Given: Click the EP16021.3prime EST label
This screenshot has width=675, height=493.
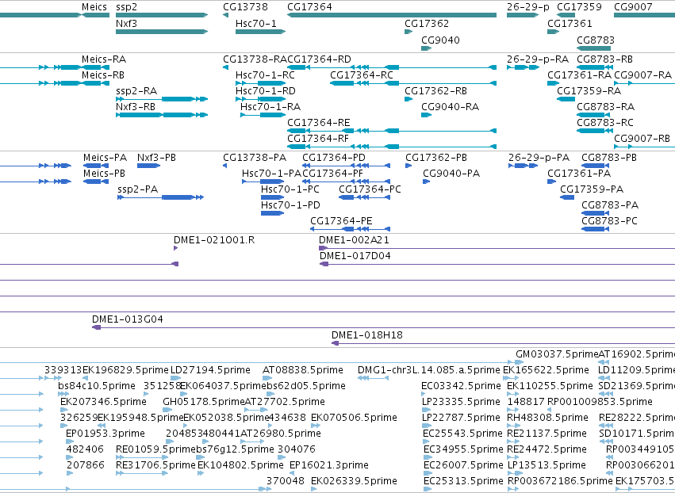Looking at the screenshot, I should [x=329, y=465].
